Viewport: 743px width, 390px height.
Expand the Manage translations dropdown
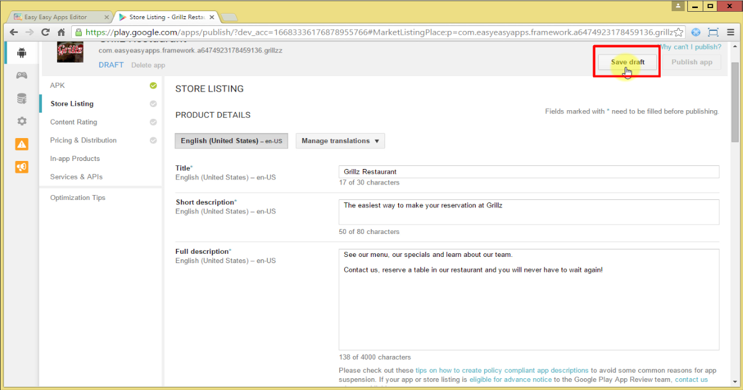tap(340, 141)
